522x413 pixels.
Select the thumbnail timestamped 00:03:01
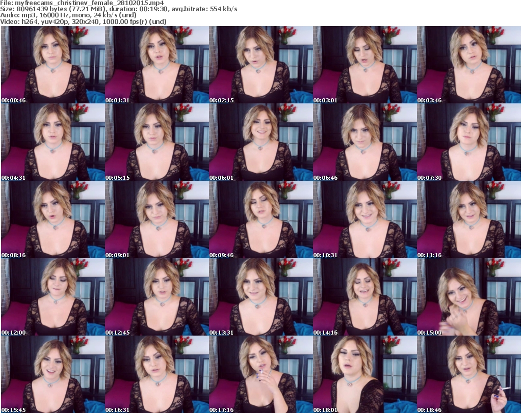point(365,65)
